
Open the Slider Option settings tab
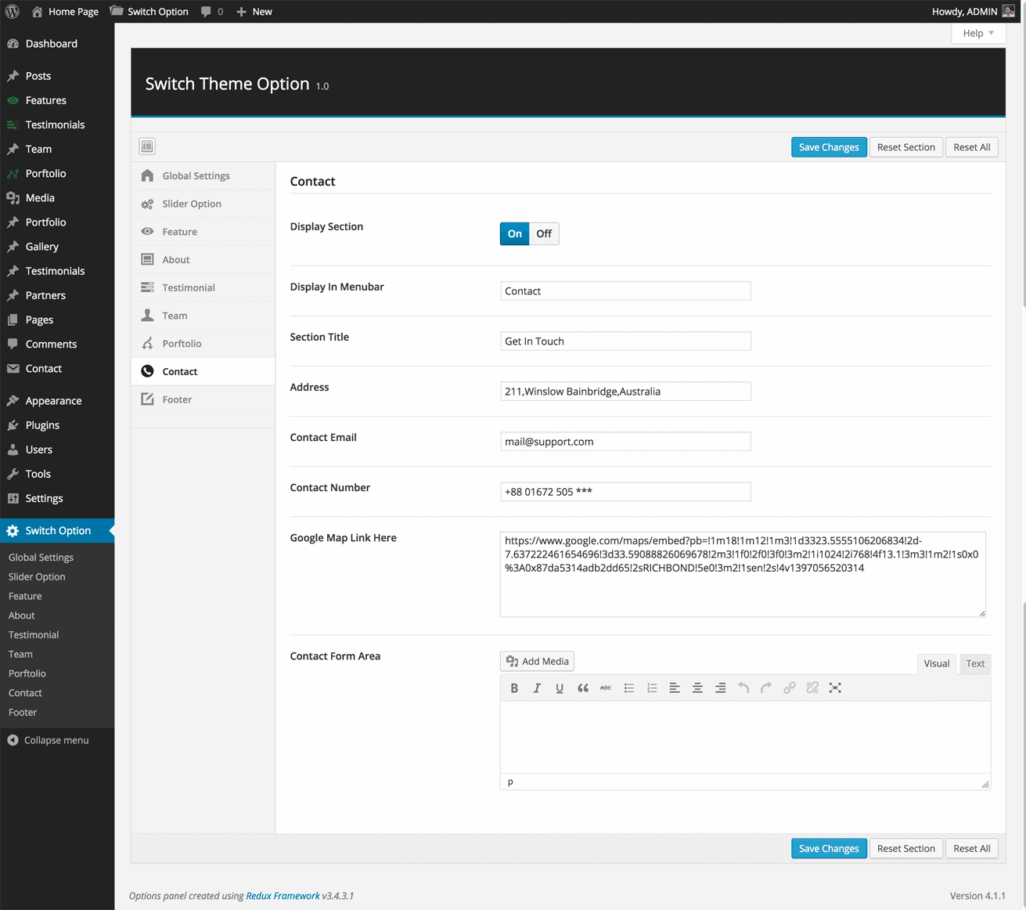[192, 204]
